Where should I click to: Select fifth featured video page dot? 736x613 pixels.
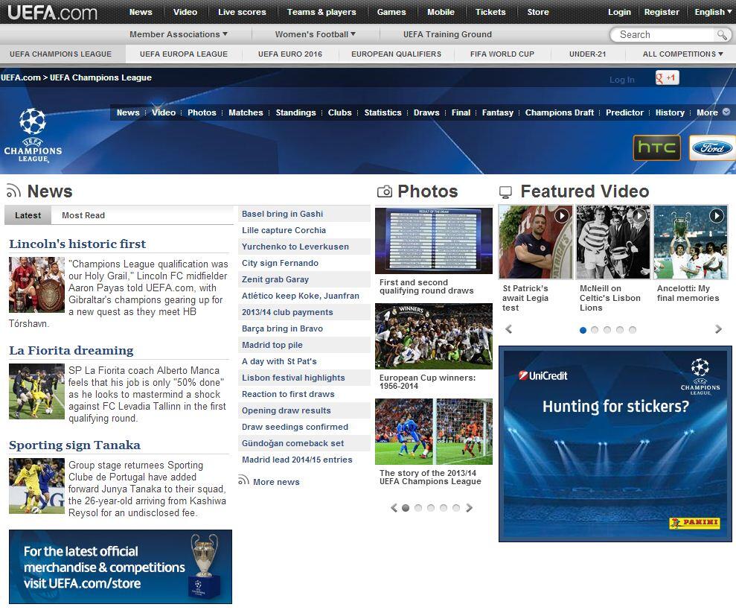coord(633,330)
